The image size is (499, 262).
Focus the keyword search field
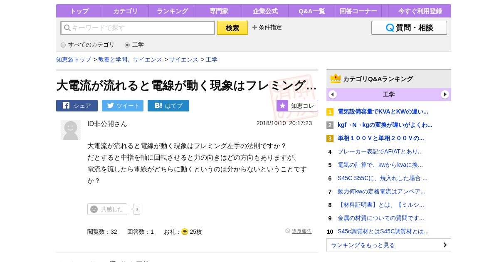click(x=138, y=28)
